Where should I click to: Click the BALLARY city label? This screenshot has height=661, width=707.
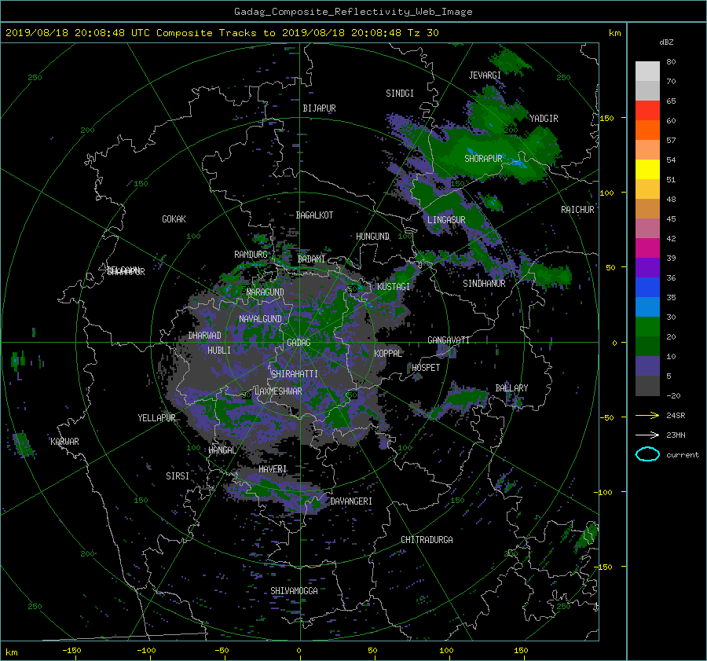click(x=511, y=388)
